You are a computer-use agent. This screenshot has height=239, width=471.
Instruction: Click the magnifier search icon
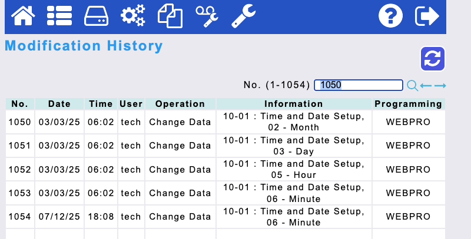pos(413,86)
